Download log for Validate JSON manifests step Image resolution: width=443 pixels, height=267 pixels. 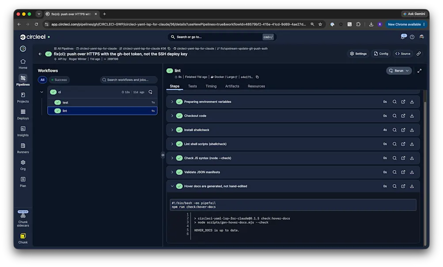tap(412, 172)
